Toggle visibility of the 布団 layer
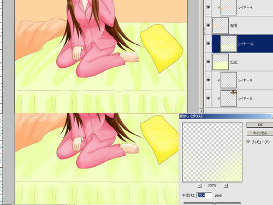 tap(208, 25)
